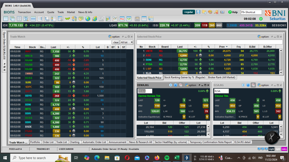Open the Selected Stock Price option menu
The height and width of the screenshot is (162, 289).
pyautogui.click(x=263, y=37)
